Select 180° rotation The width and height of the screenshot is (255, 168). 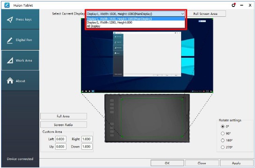coord(223,140)
